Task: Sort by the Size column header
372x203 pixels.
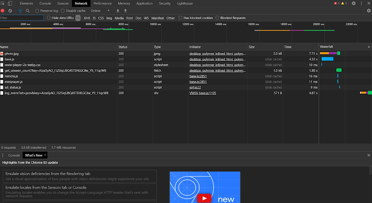Action: click(x=265, y=47)
